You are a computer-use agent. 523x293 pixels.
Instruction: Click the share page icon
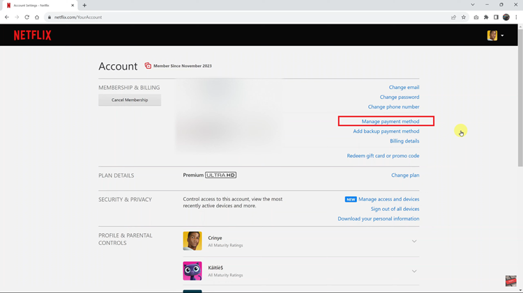tap(453, 17)
